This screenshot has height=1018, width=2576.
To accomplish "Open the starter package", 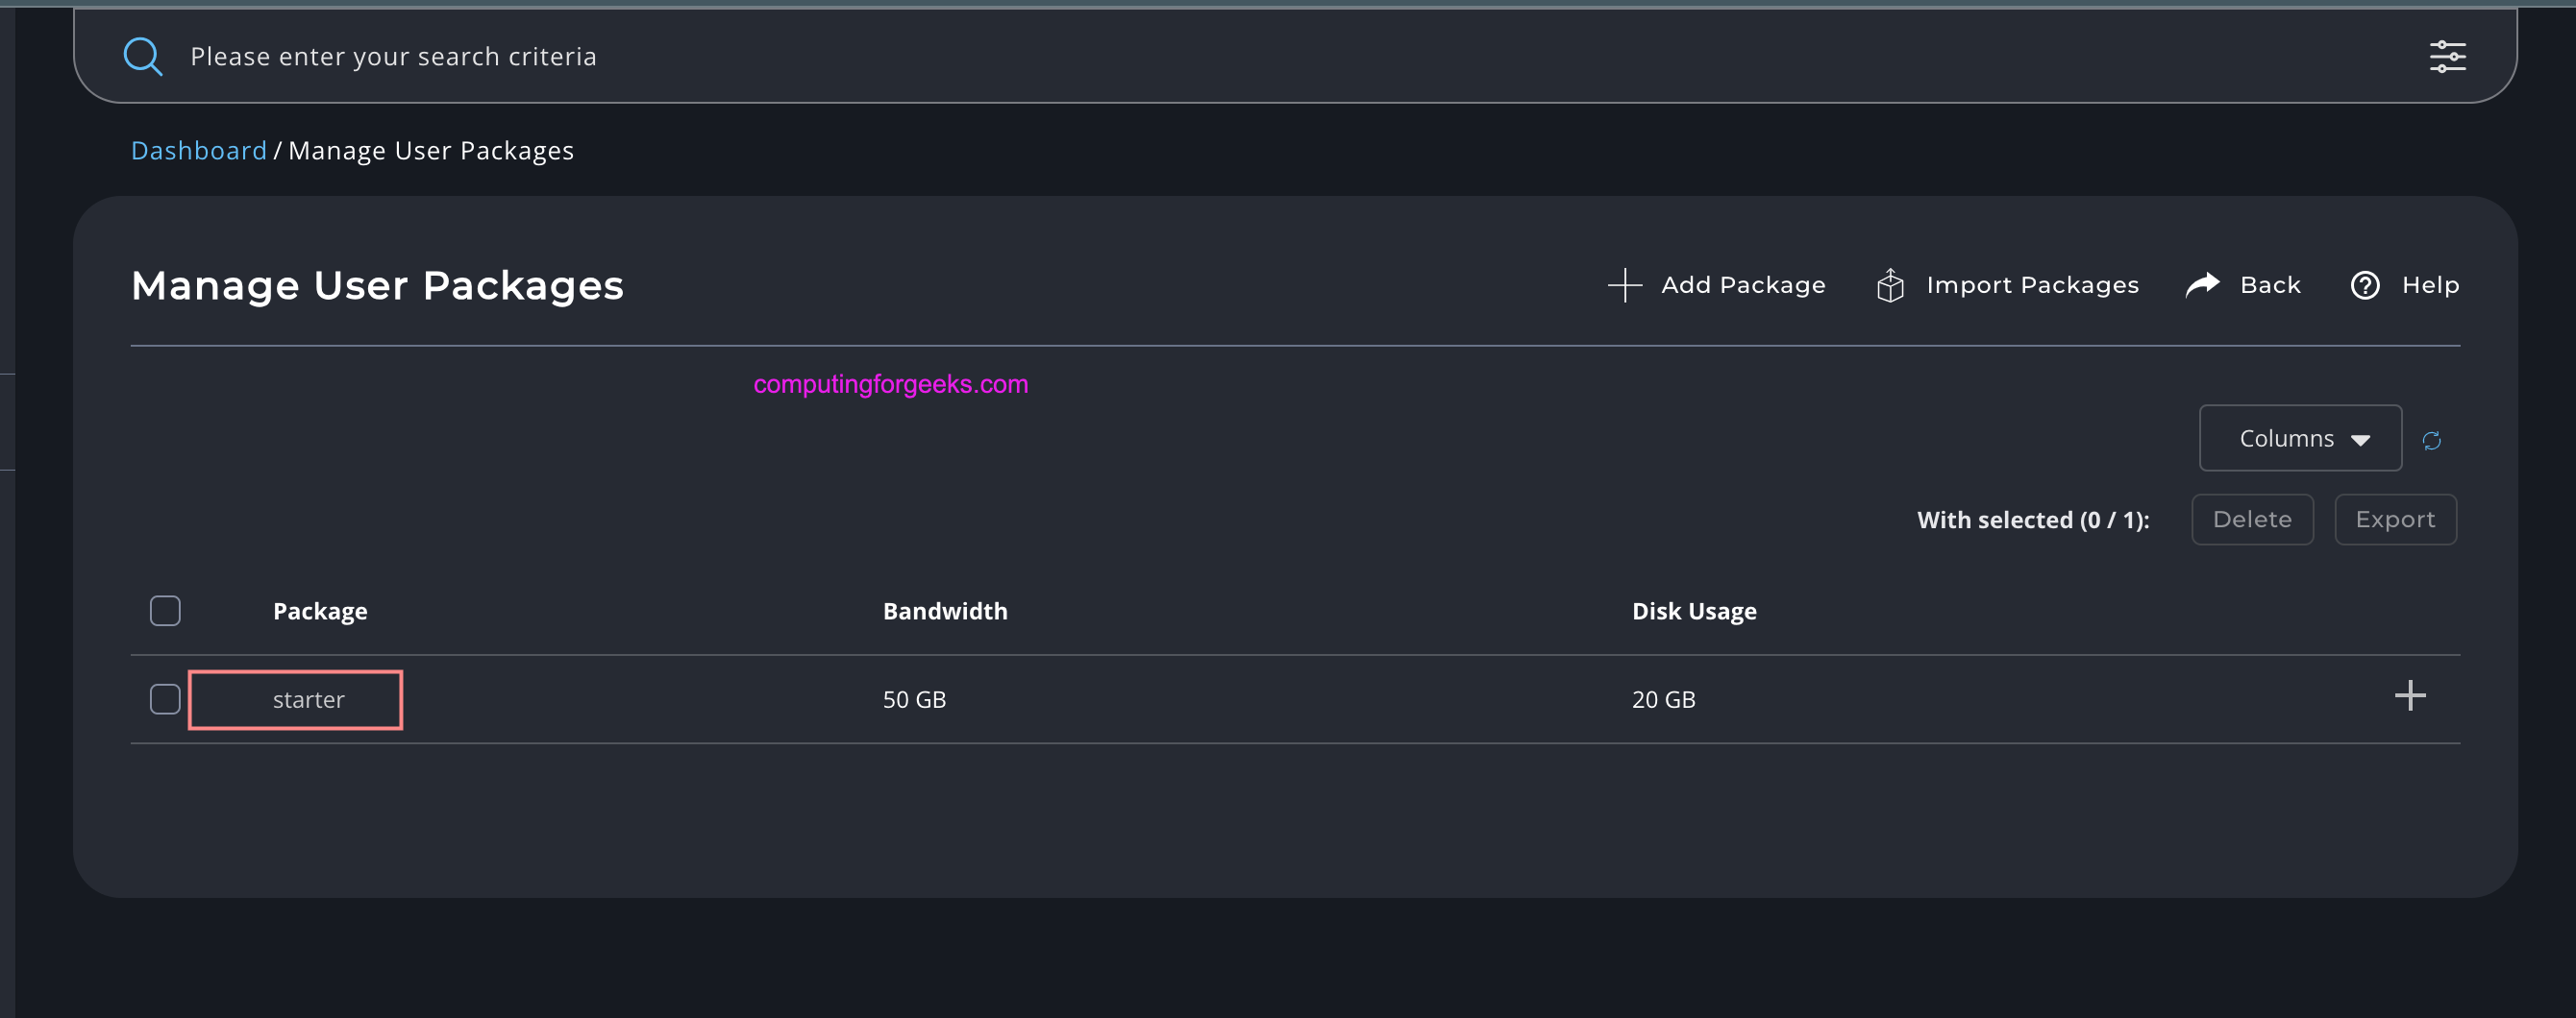I will (308, 699).
